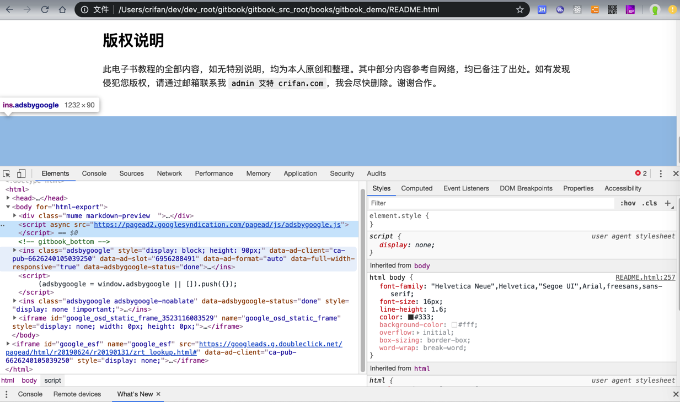
Task: Activate the inspect element picker
Action: [x=7, y=173]
